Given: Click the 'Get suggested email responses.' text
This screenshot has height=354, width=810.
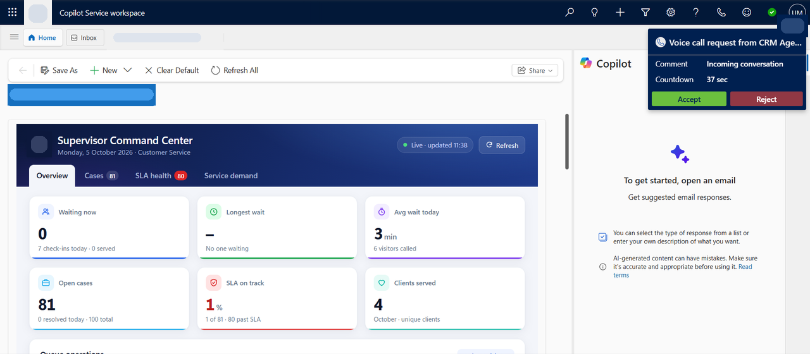Looking at the screenshot, I should (x=680, y=197).
